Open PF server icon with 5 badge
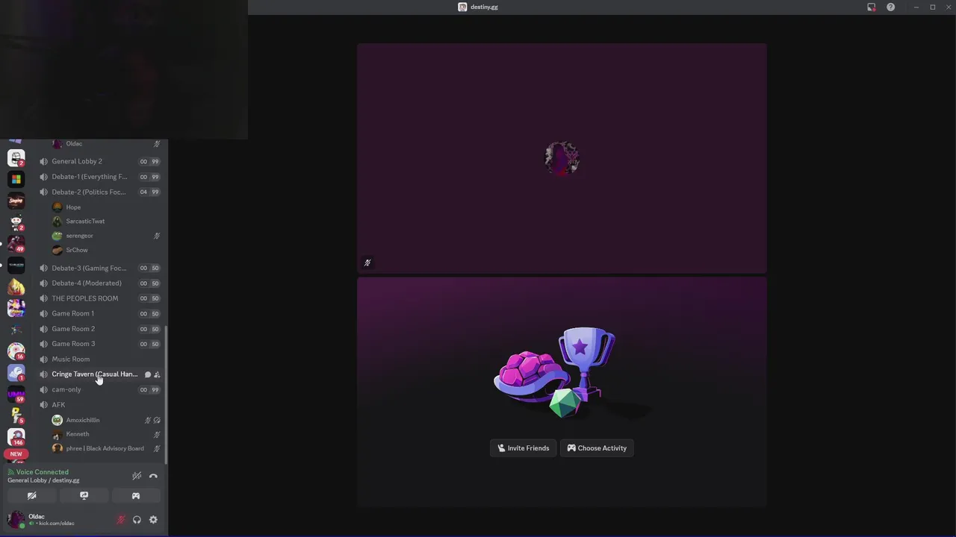The height and width of the screenshot is (537, 956). point(16,415)
